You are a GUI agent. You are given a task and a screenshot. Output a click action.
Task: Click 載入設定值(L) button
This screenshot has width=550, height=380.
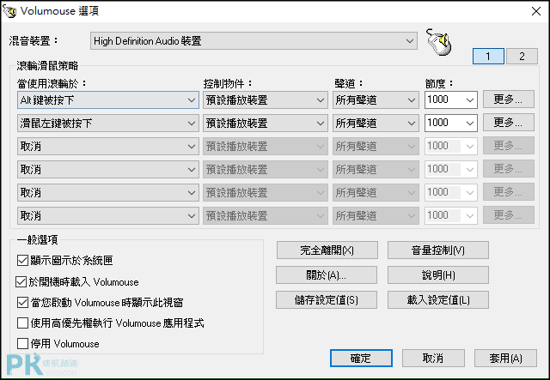[438, 300]
